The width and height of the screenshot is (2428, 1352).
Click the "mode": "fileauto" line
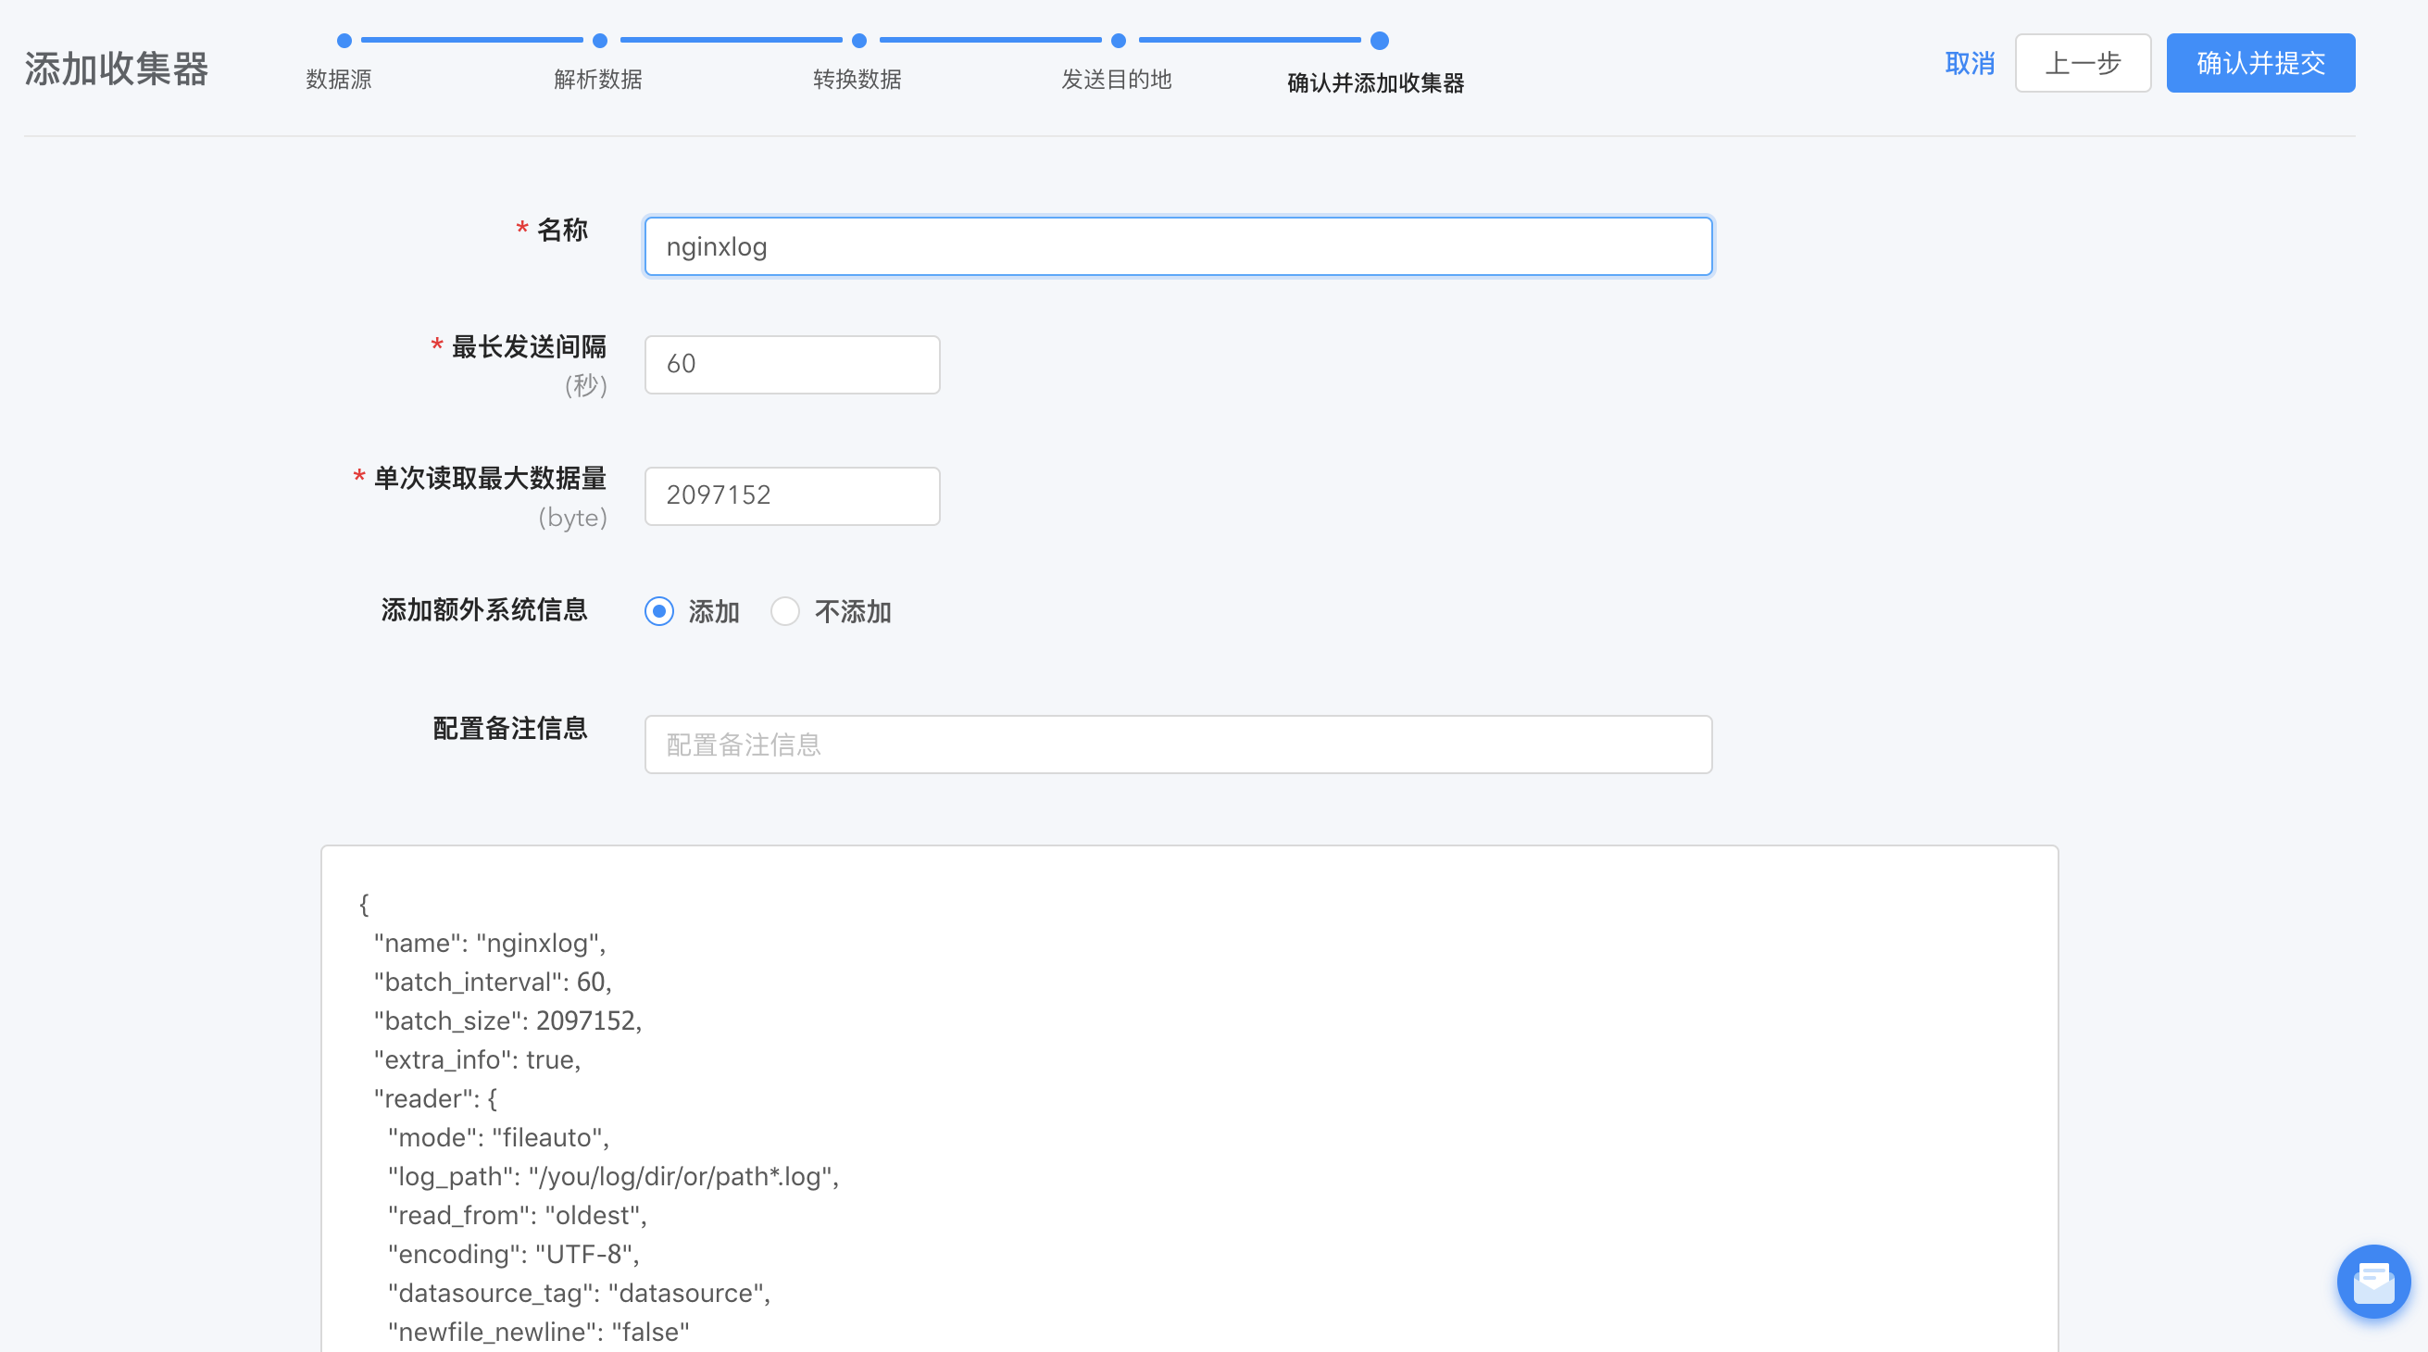[498, 1137]
